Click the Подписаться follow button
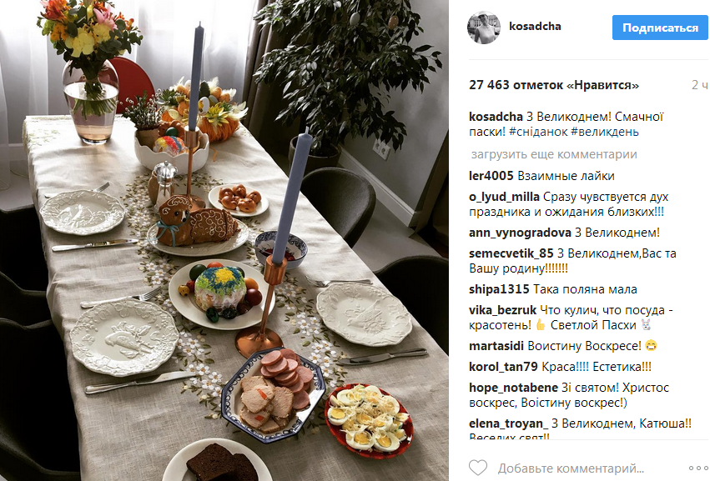 point(660,28)
